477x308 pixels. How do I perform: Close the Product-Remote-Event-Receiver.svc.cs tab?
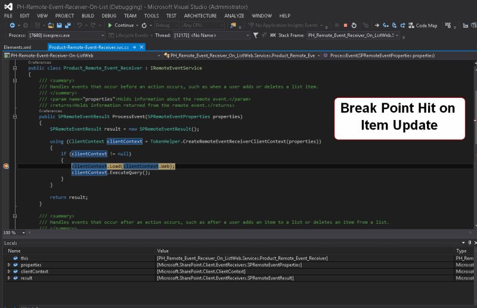click(x=141, y=47)
